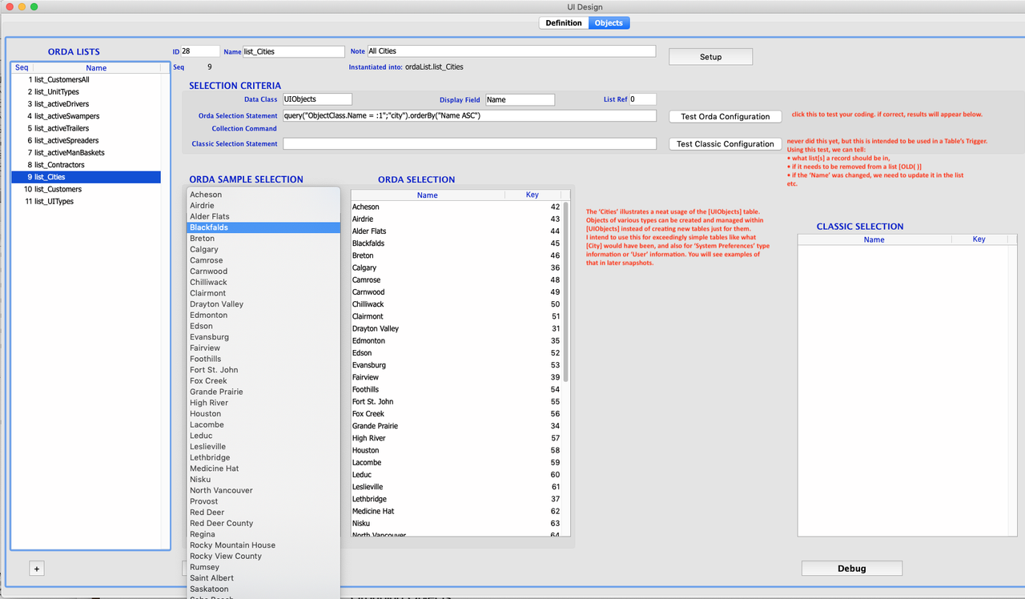
Task: Click the Display Field input showing Name
Action: point(520,98)
